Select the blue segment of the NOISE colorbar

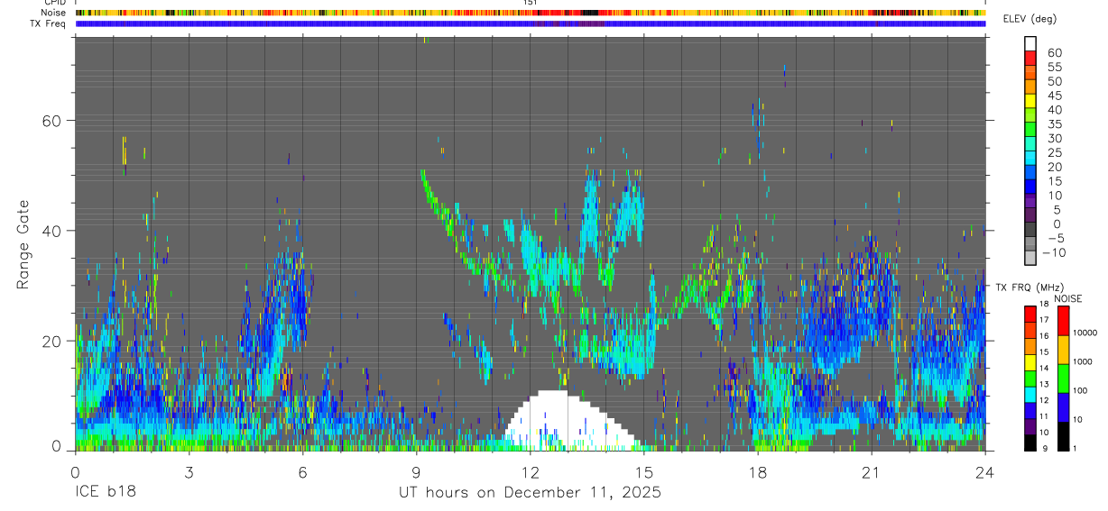1063,407
